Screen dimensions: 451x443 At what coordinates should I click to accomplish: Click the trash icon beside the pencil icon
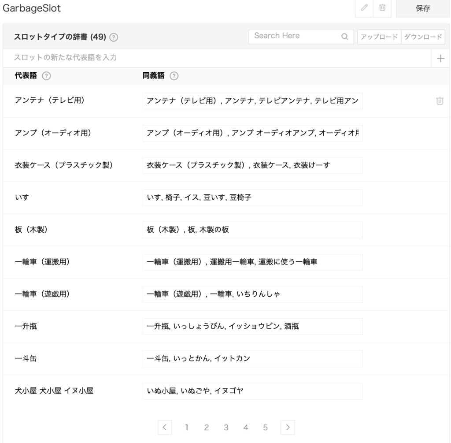coord(382,8)
